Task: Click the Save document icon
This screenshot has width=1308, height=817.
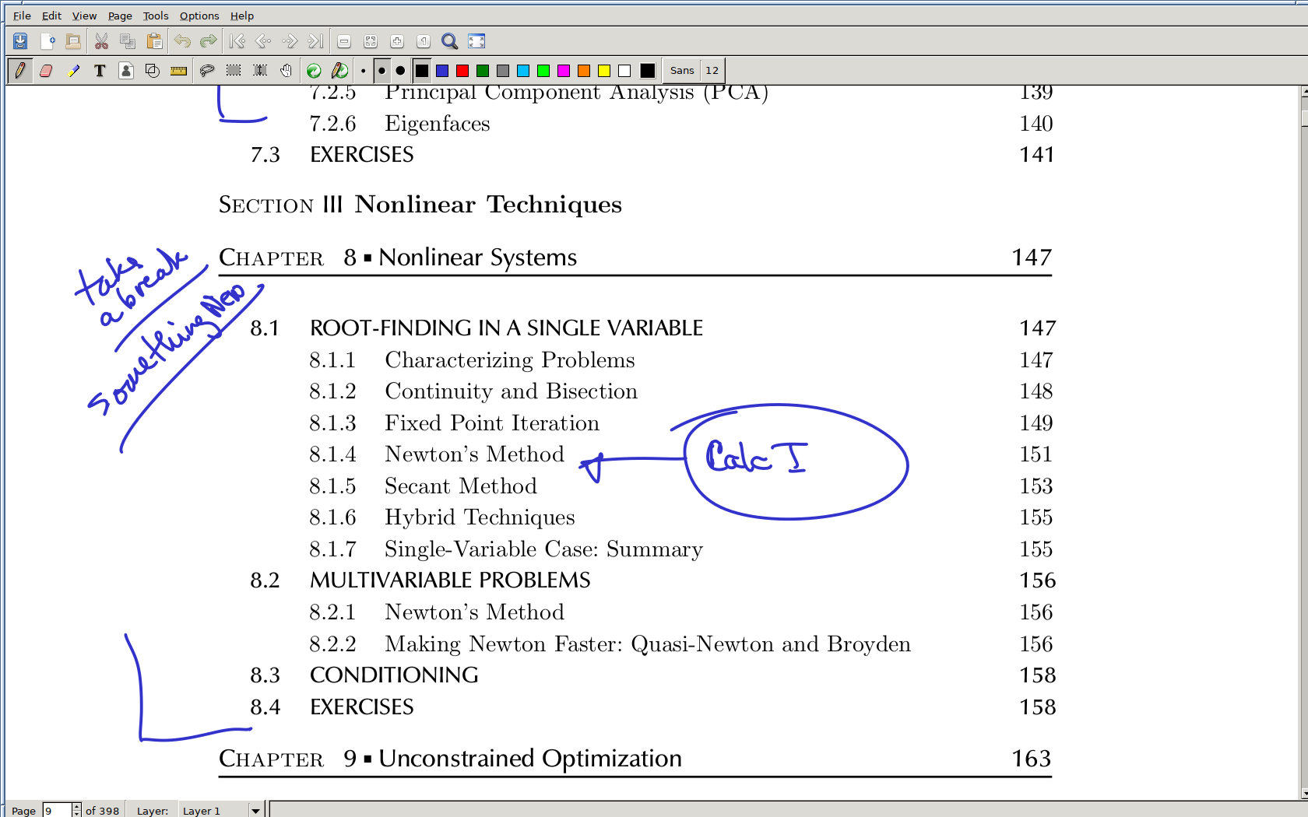Action: pos(20,41)
